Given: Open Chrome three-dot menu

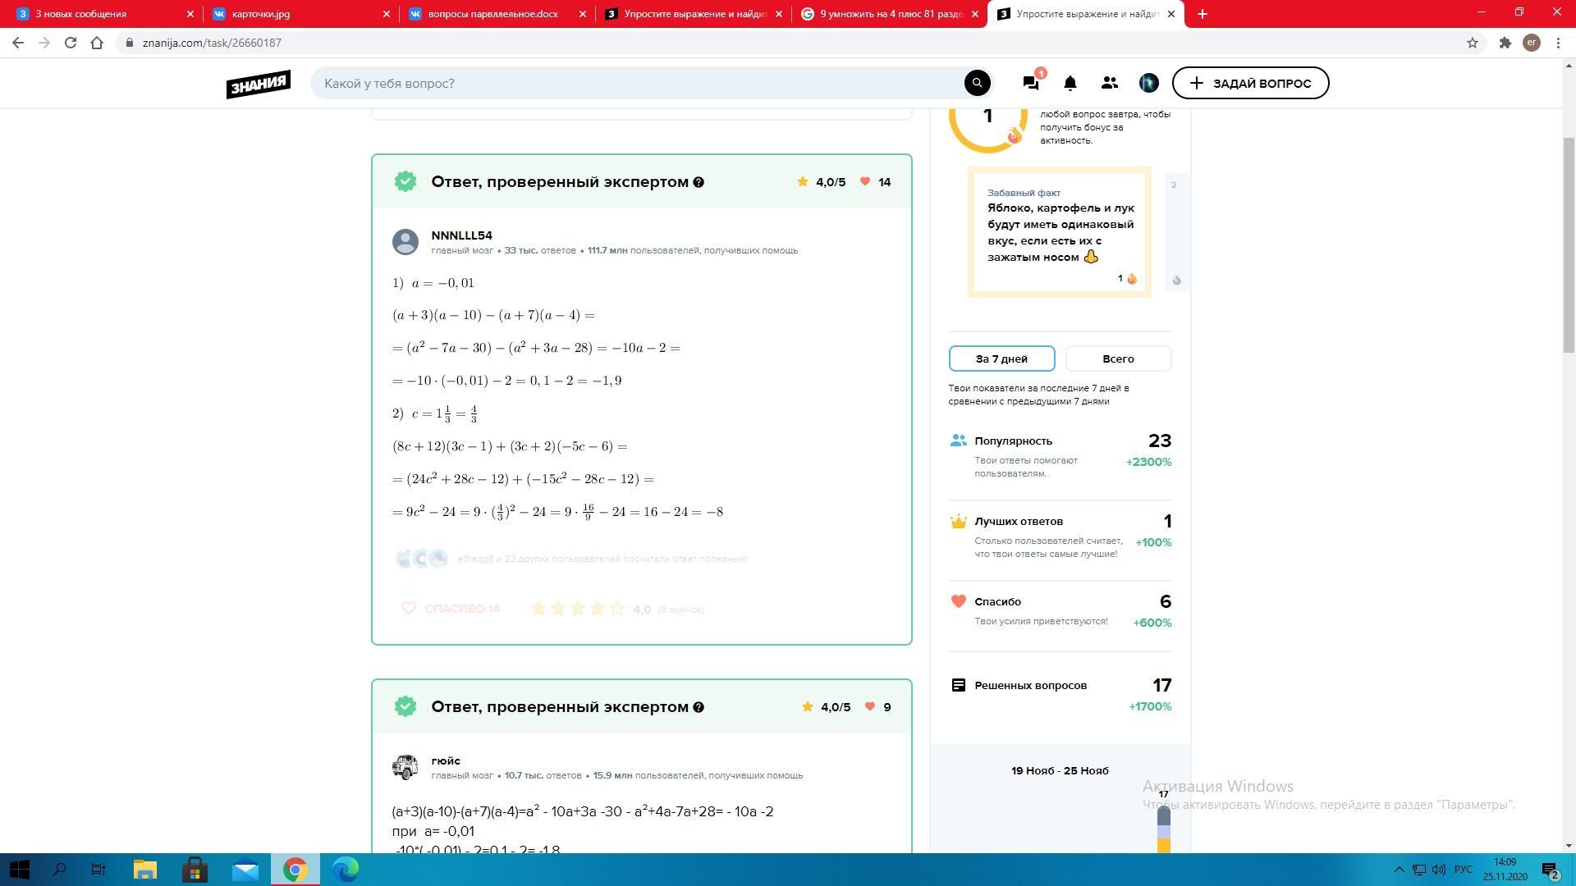Looking at the screenshot, I should 1558,43.
